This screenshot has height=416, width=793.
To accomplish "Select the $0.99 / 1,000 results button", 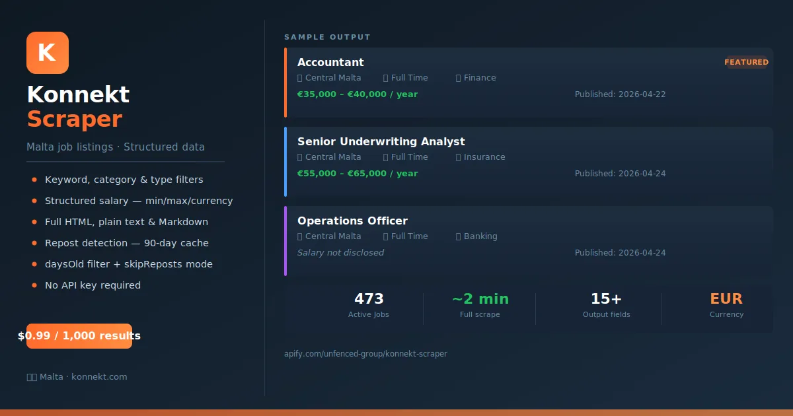I will pyautogui.click(x=79, y=336).
